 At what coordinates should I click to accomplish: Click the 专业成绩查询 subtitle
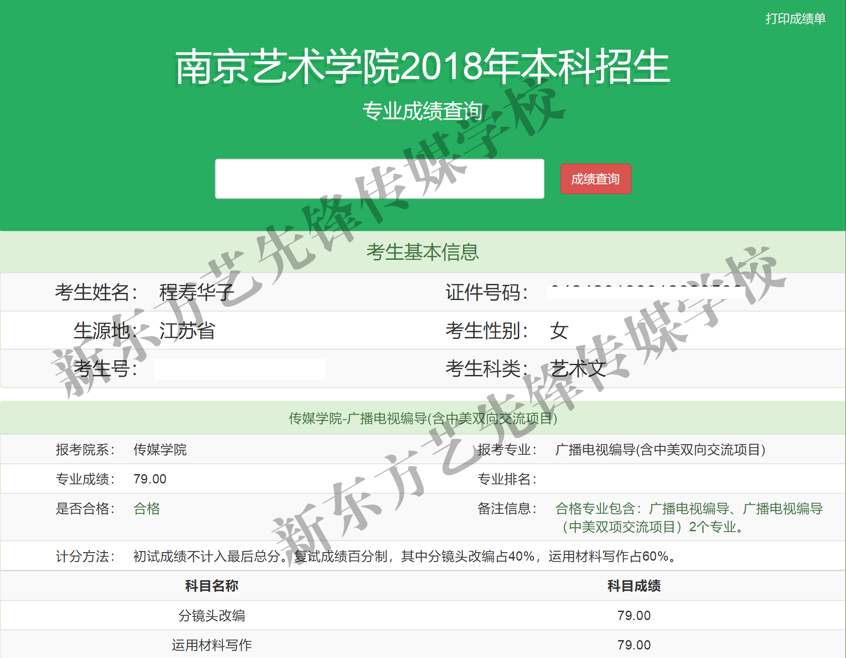422,111
